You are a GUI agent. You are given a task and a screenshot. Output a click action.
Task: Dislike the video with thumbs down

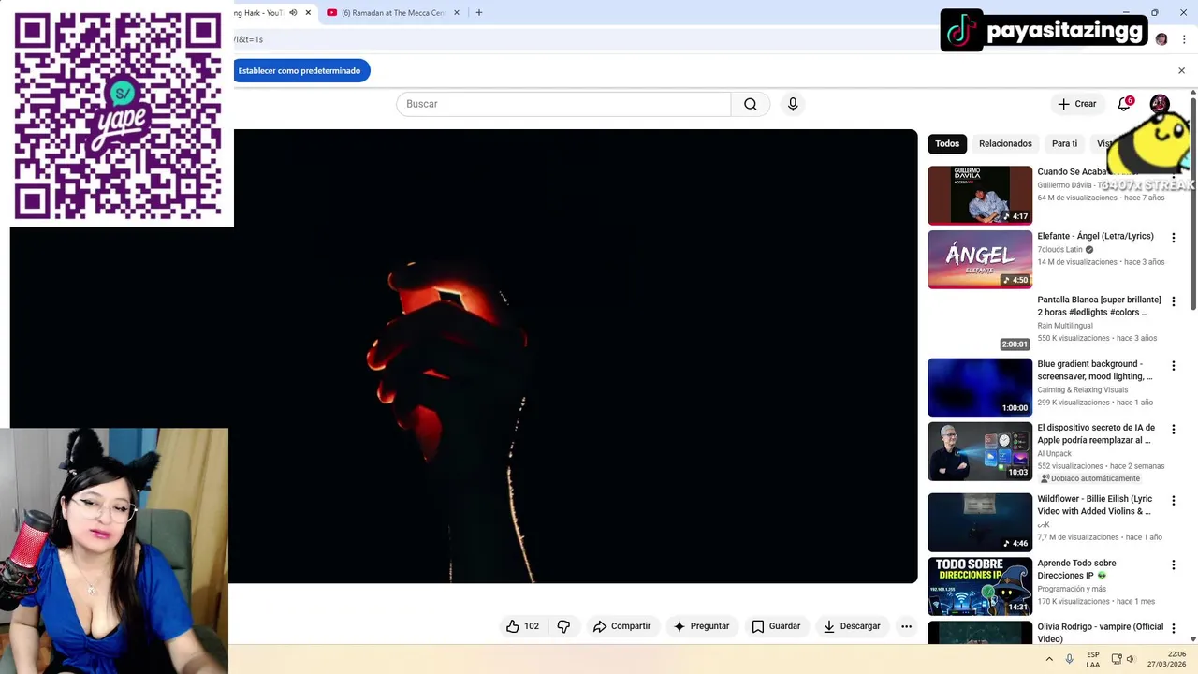(563, 626)
